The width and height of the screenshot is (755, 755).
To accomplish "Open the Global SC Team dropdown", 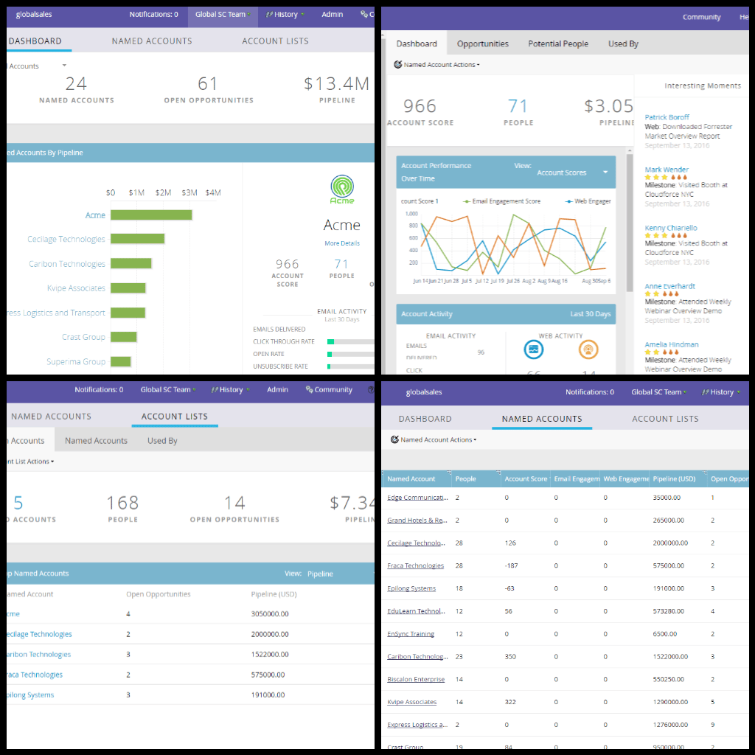I will pyautogui.click(x=223, y=14).
